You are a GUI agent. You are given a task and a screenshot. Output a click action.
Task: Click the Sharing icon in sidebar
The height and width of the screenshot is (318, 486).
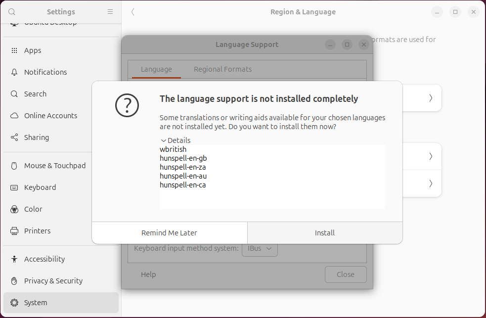14,137
